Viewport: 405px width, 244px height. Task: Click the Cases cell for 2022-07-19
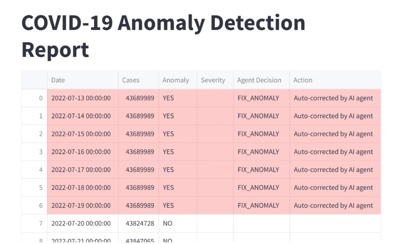140,206
